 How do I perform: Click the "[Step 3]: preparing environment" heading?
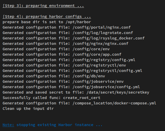pos(43,6)
